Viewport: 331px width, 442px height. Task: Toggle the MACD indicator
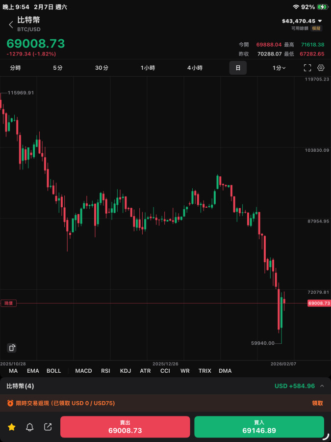[x=83, y=371]
